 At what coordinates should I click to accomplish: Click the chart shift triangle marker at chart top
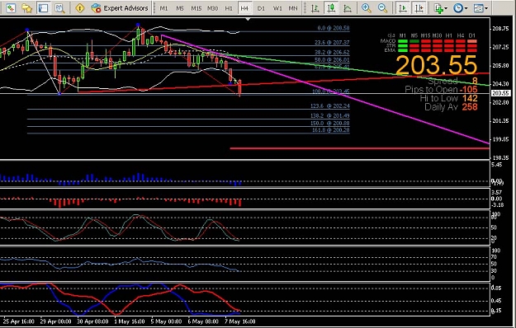tap(248, 20)
